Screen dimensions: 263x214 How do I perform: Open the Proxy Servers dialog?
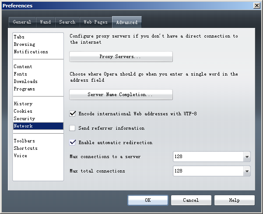[x=121, y=57]
